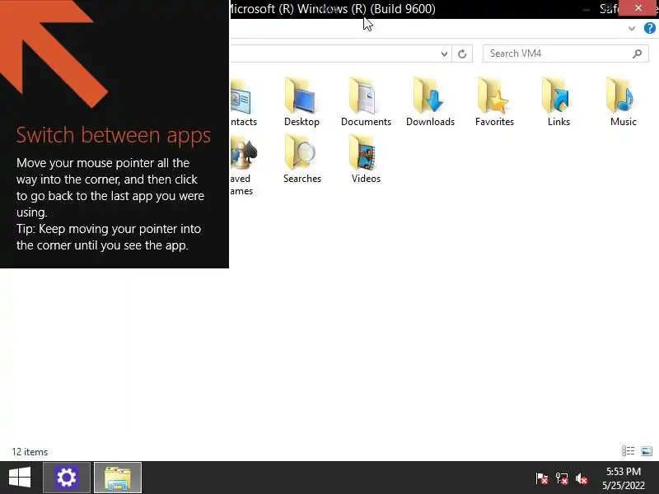Screen dimensions: 659x494
Task: Open the Links folder
Action: click(x=559, y=102)
